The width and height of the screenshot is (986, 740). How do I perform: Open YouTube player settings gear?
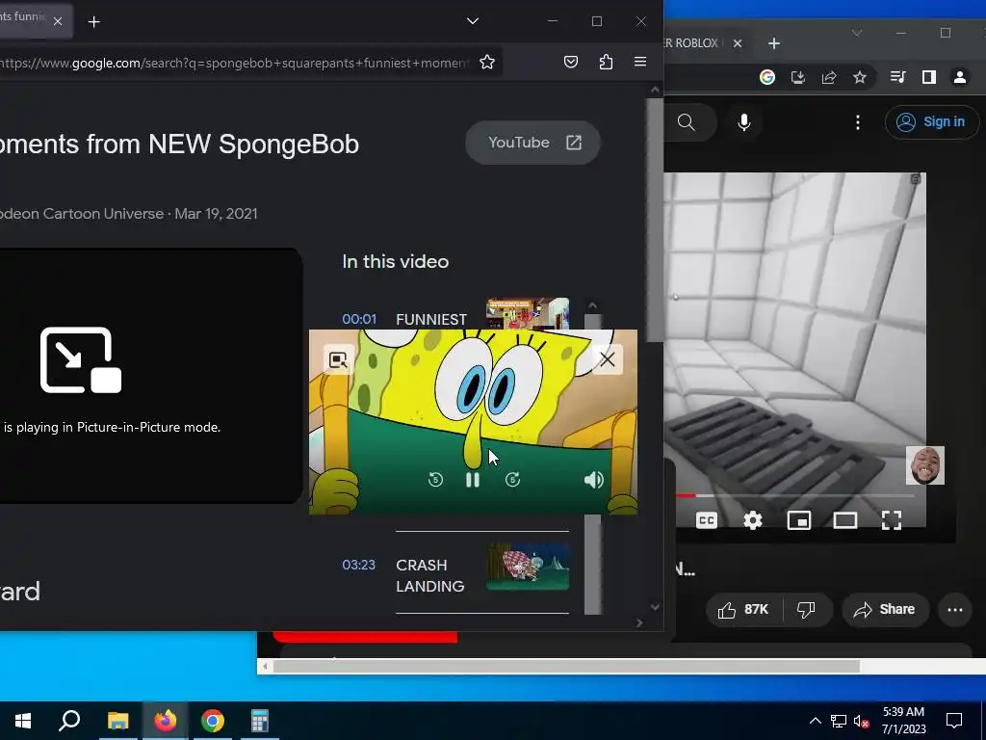pos(753,520)
